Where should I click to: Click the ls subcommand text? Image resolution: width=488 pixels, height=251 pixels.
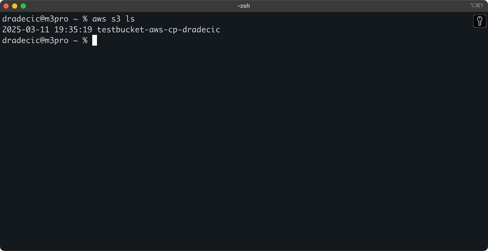tap(130, 19)
